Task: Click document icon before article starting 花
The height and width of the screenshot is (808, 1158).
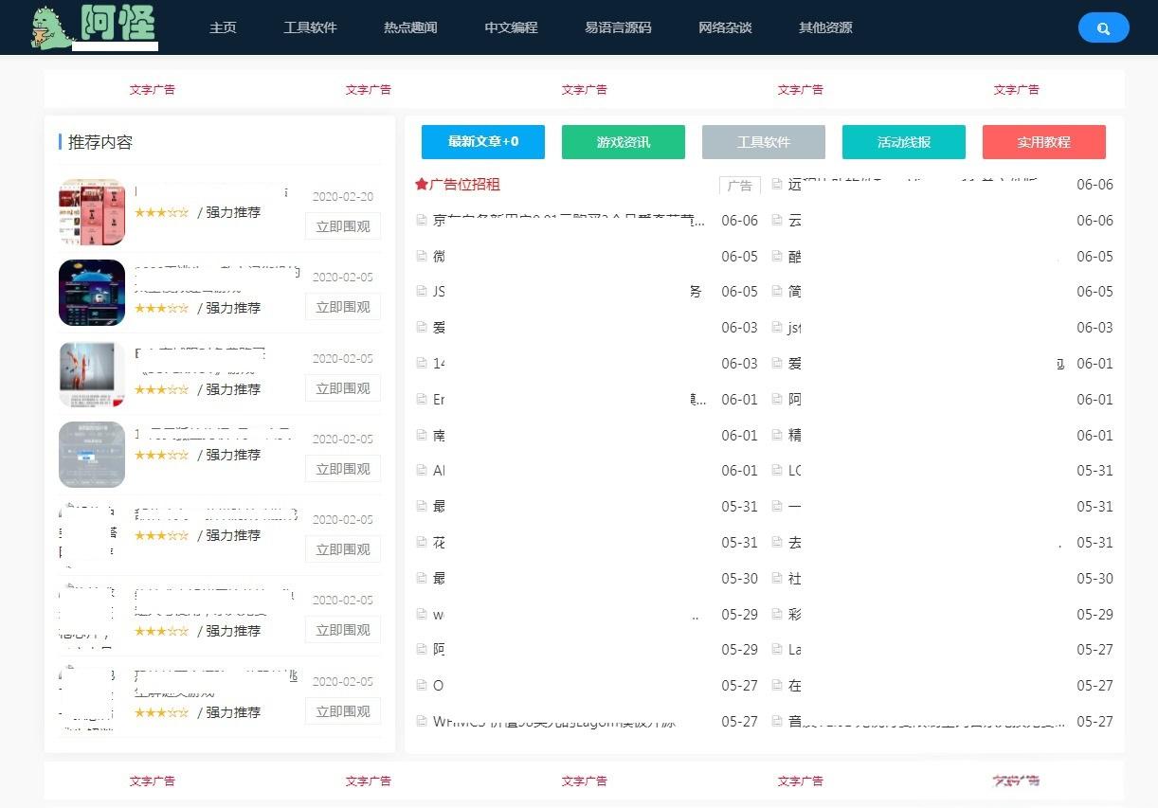Action: point(422,543)
